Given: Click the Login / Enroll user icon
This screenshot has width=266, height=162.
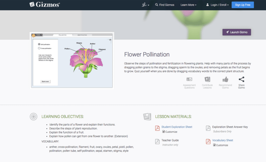Looking at the screenshot, I should 207,5.
